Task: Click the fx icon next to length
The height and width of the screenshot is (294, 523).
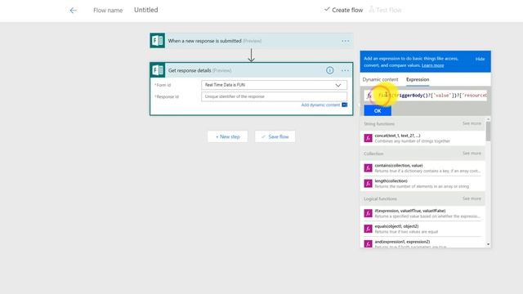Action: tap(368, 183)
